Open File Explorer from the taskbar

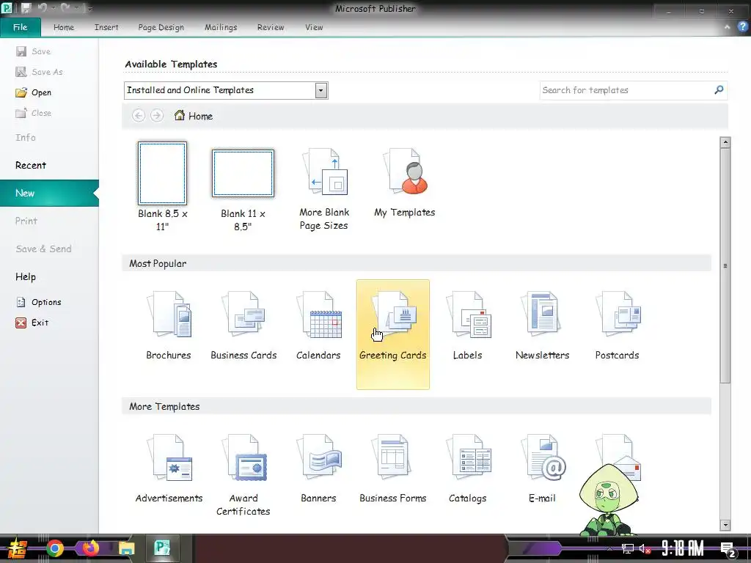pos(126,548)
